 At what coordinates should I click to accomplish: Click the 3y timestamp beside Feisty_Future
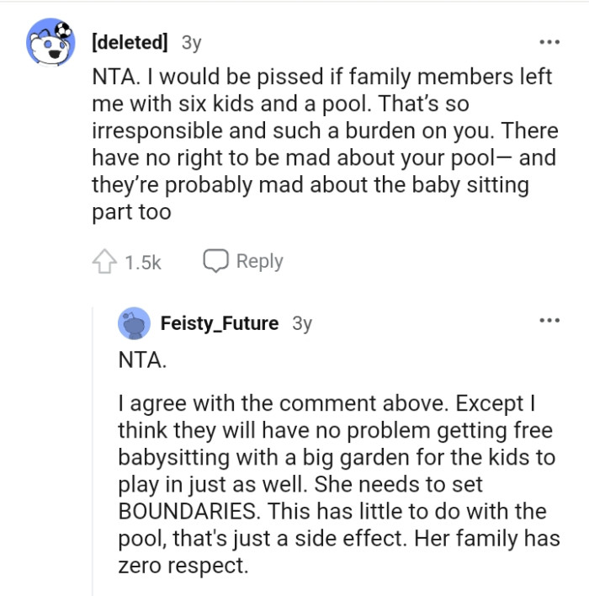tap(301, 323)
